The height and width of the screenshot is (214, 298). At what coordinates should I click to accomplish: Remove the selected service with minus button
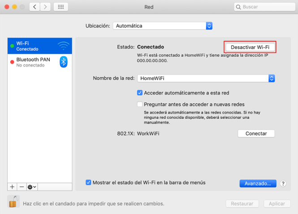tap(22, 186)
